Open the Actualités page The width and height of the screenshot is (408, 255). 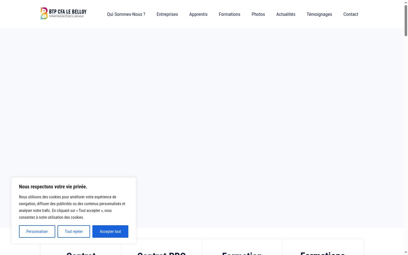pyautogui.click(x=286, y=14)
